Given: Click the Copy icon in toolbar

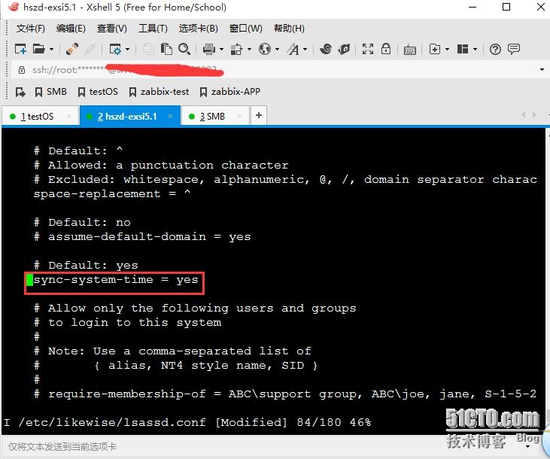Looking at the screenshot, I should pos(148,49).
